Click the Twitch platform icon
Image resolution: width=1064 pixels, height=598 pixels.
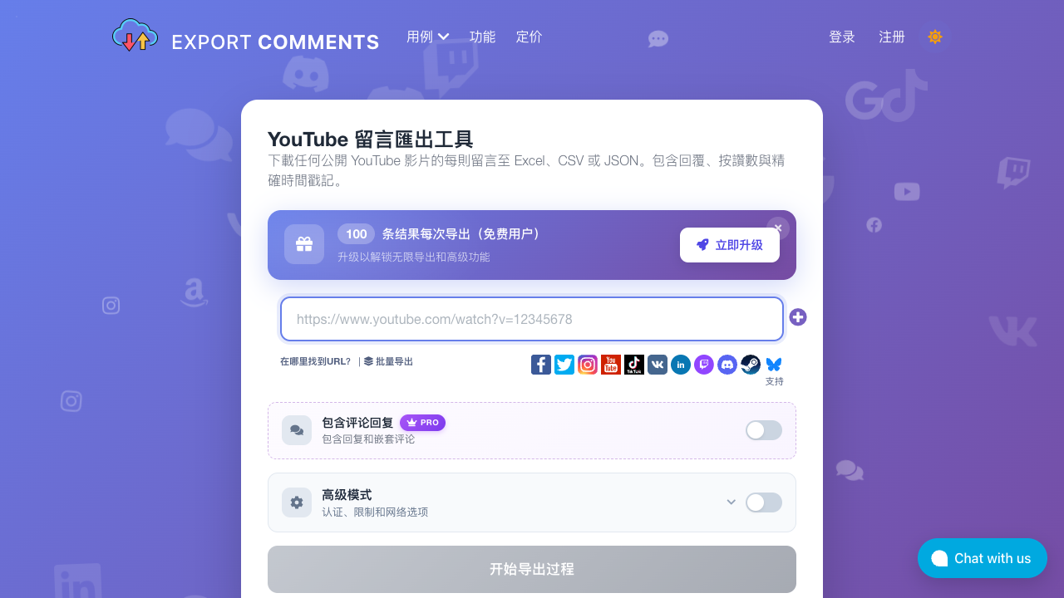pos(704,365)
